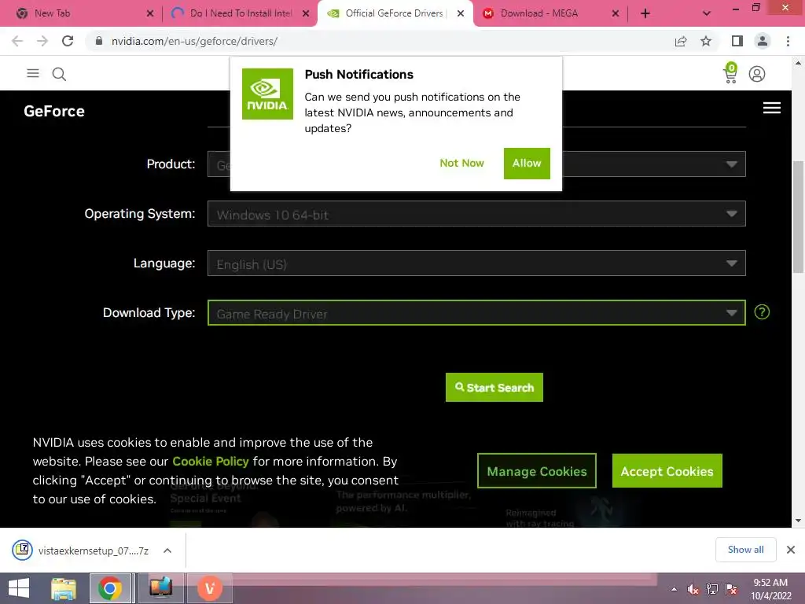
Task: Toggle the Chrome side panel
Action: 737,41
